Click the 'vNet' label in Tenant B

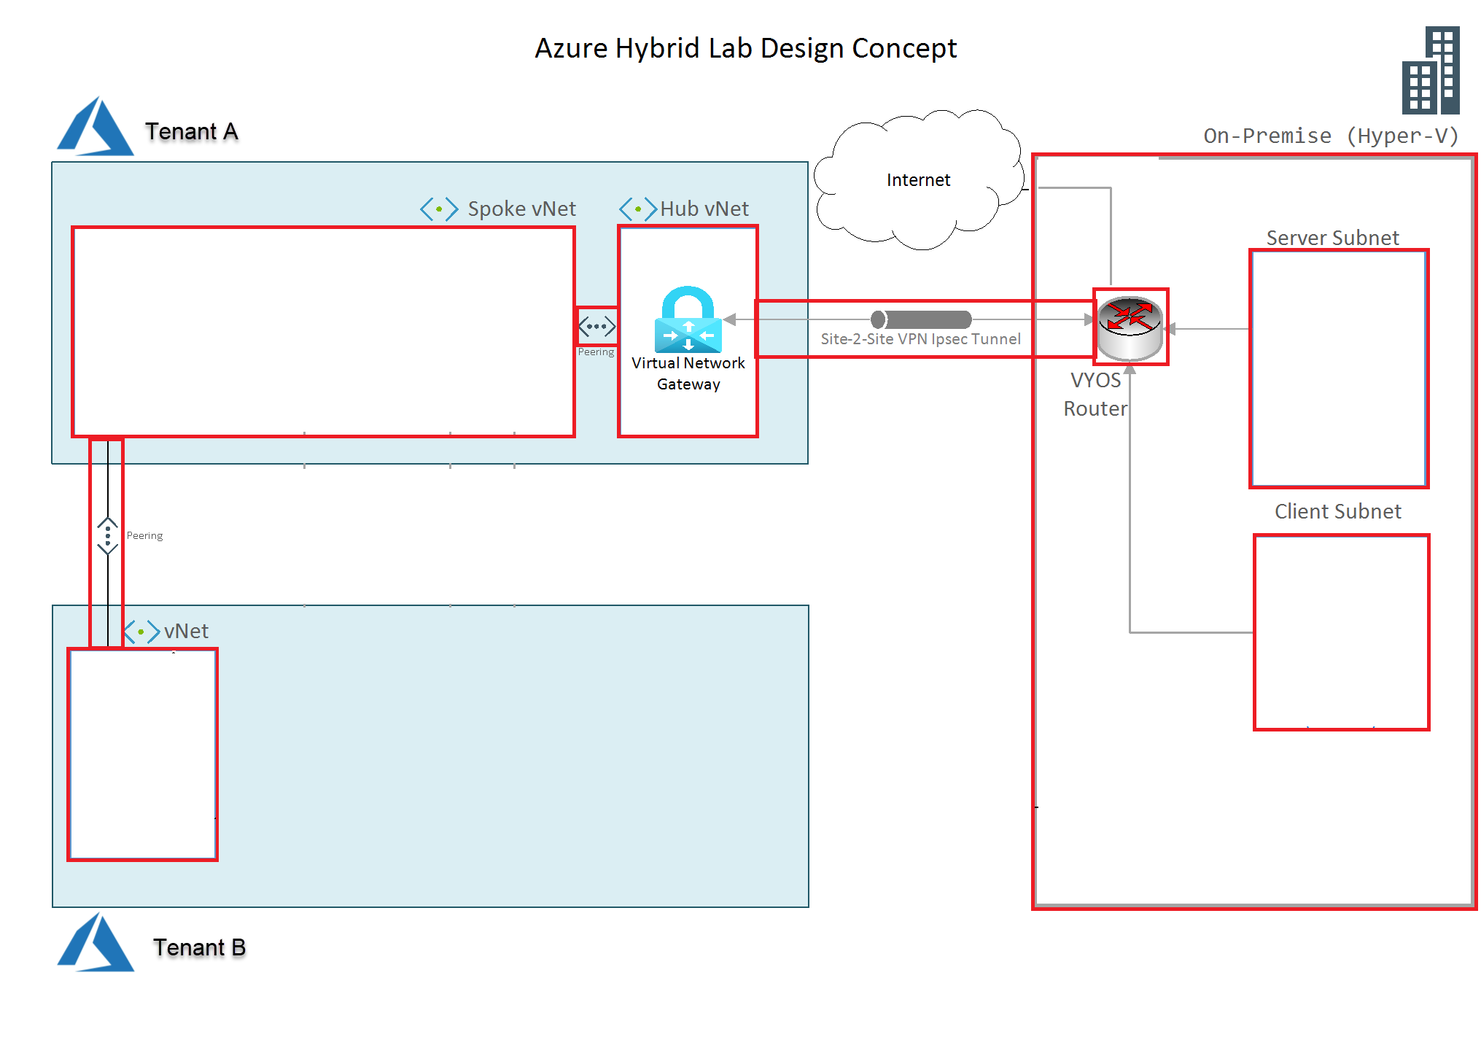(186, 631)
